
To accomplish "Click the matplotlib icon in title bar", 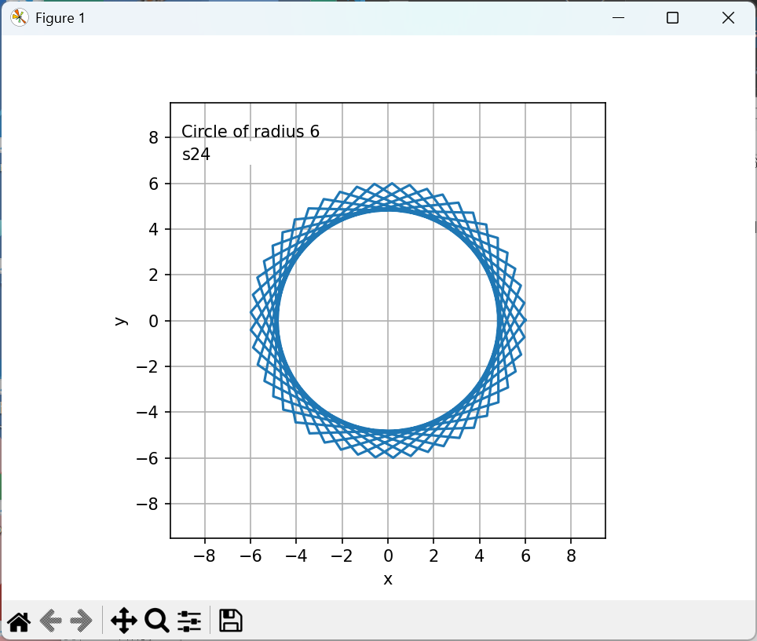I will point(20,18).
